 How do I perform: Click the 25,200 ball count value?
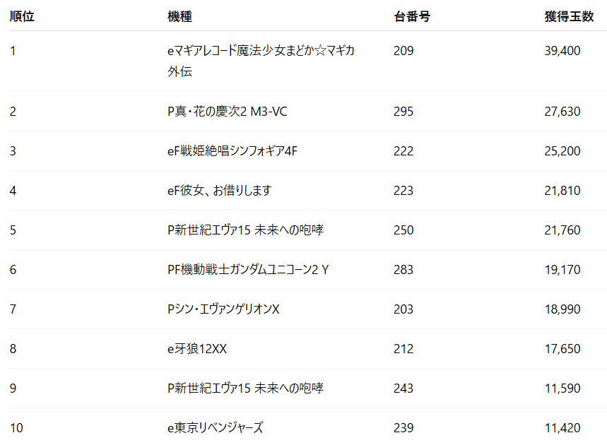(x=562, y=151)
